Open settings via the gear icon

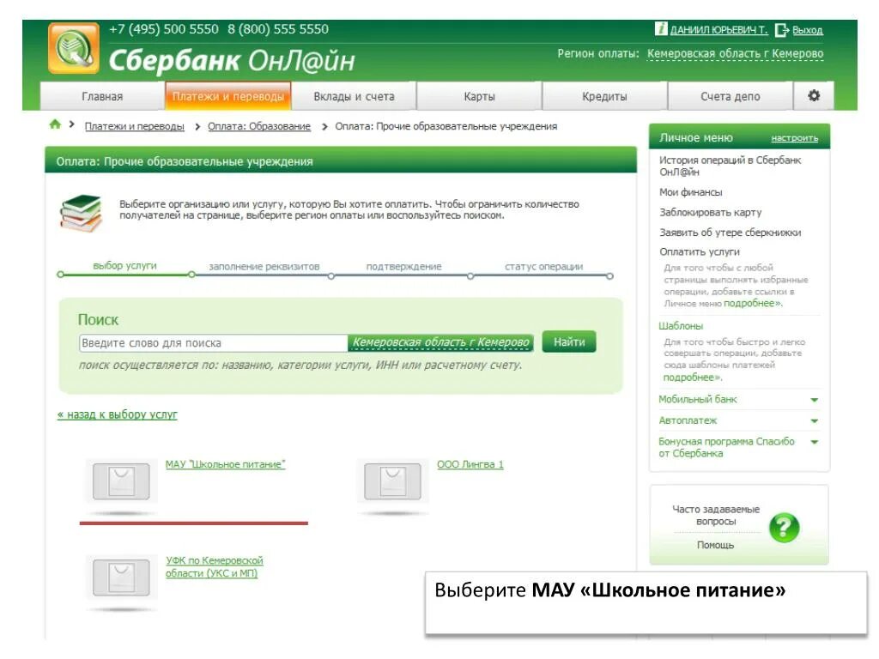(814, 95)
